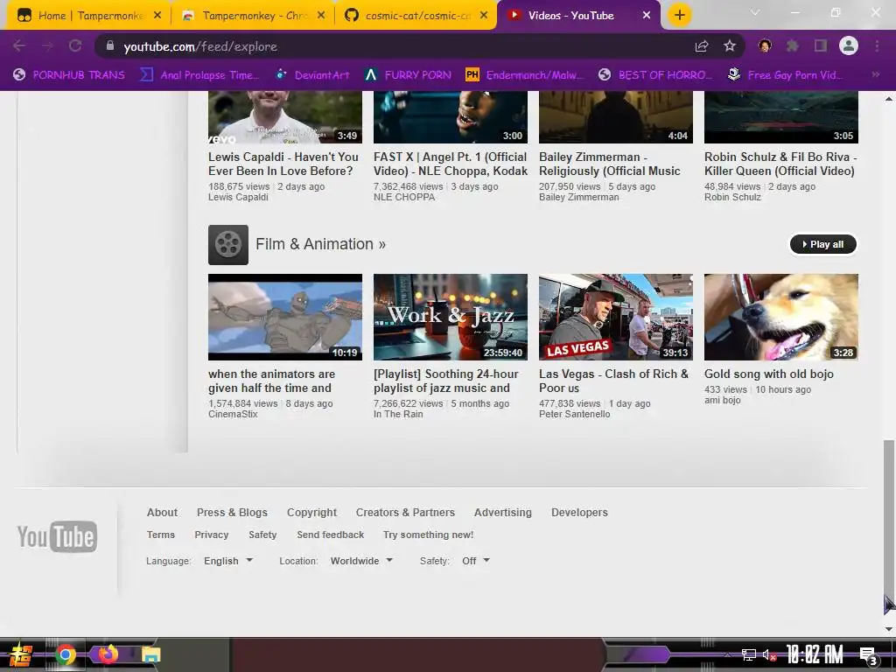Viewport: 896px width, 672px height.
Task: Open the network tray icon
Action: pyautogui.click(x=749, y=654)
